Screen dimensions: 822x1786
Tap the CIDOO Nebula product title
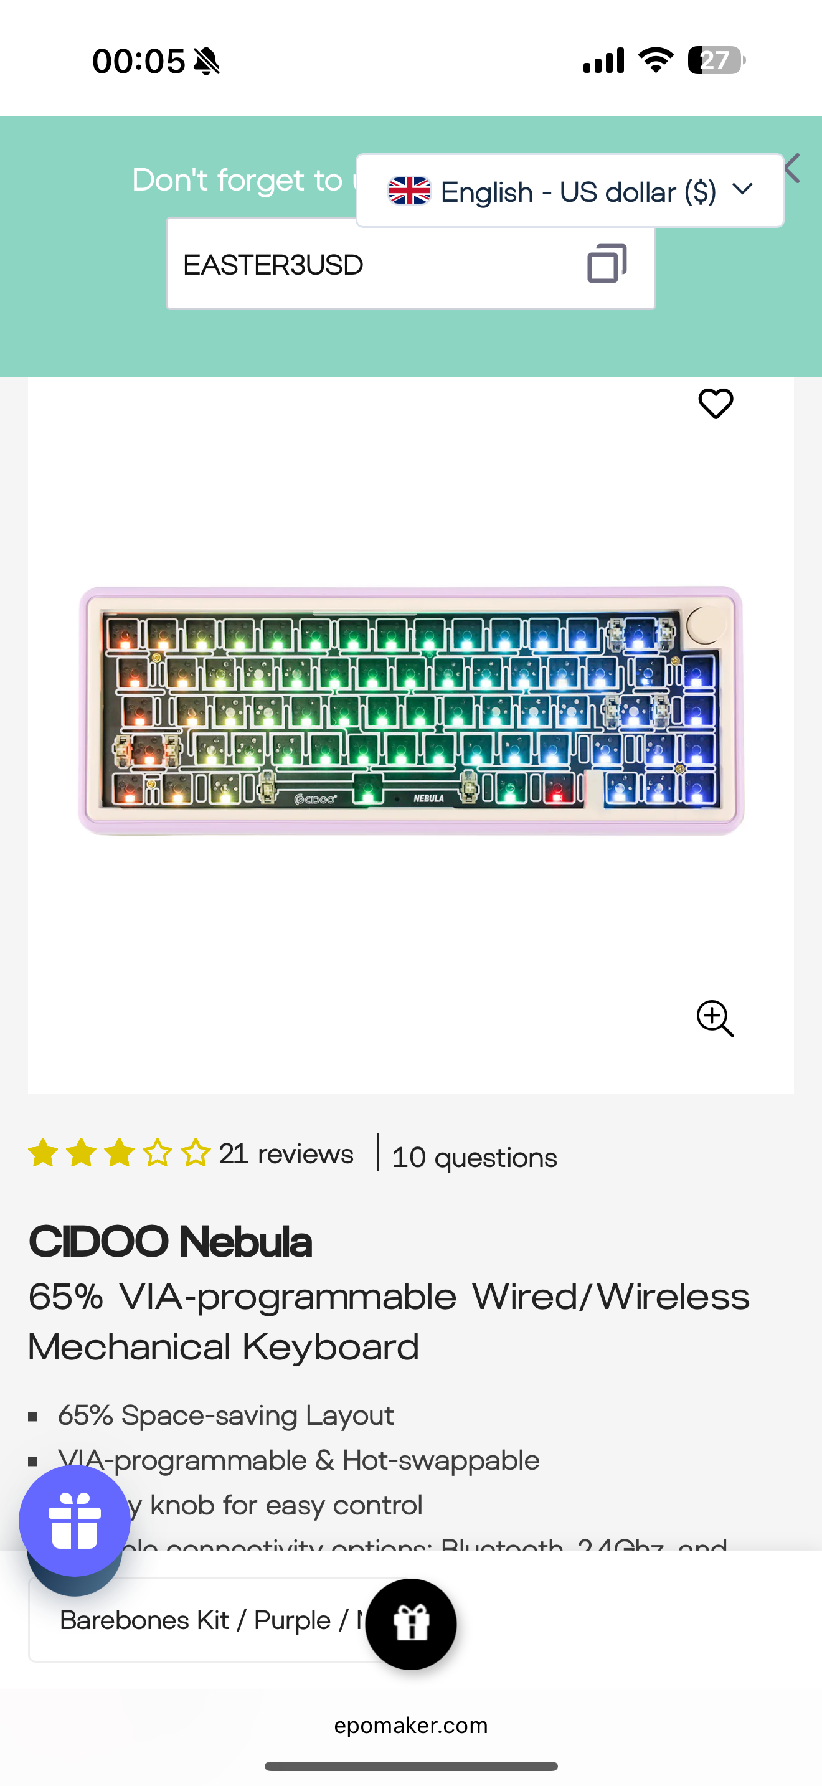point(171,1241)
